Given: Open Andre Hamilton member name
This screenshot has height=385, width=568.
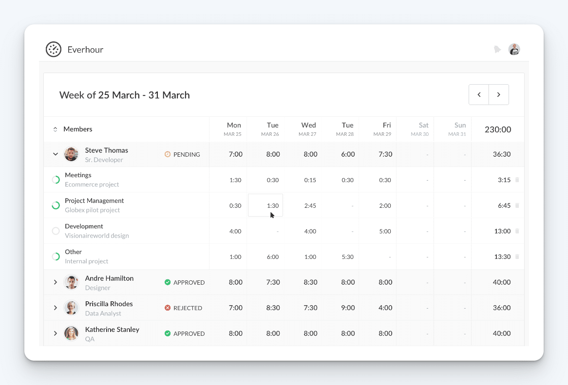Looking at the screenshot, I should click(x=110, y=278).
